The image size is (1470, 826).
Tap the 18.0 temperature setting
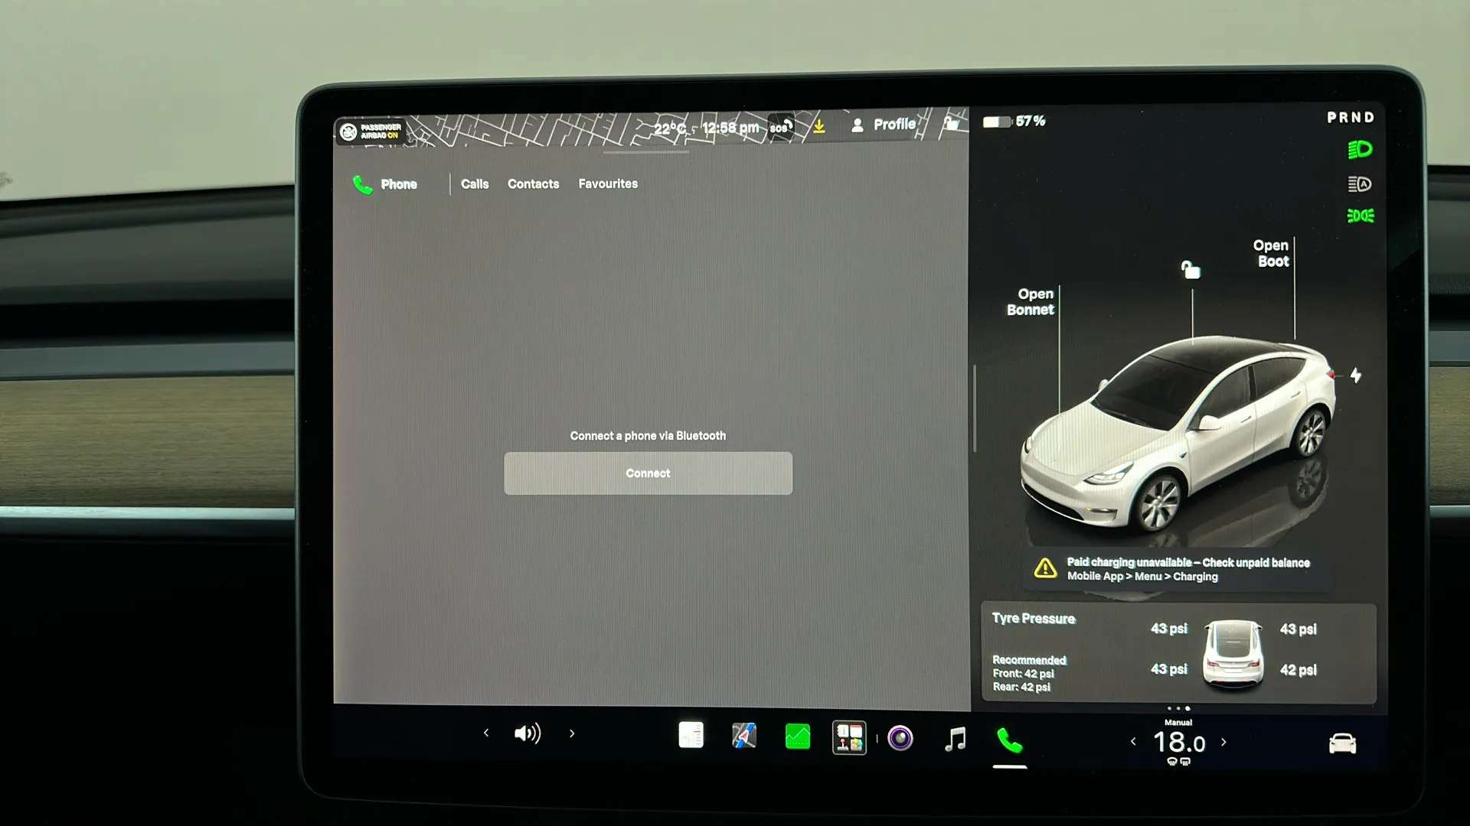tap(1179, 742)
